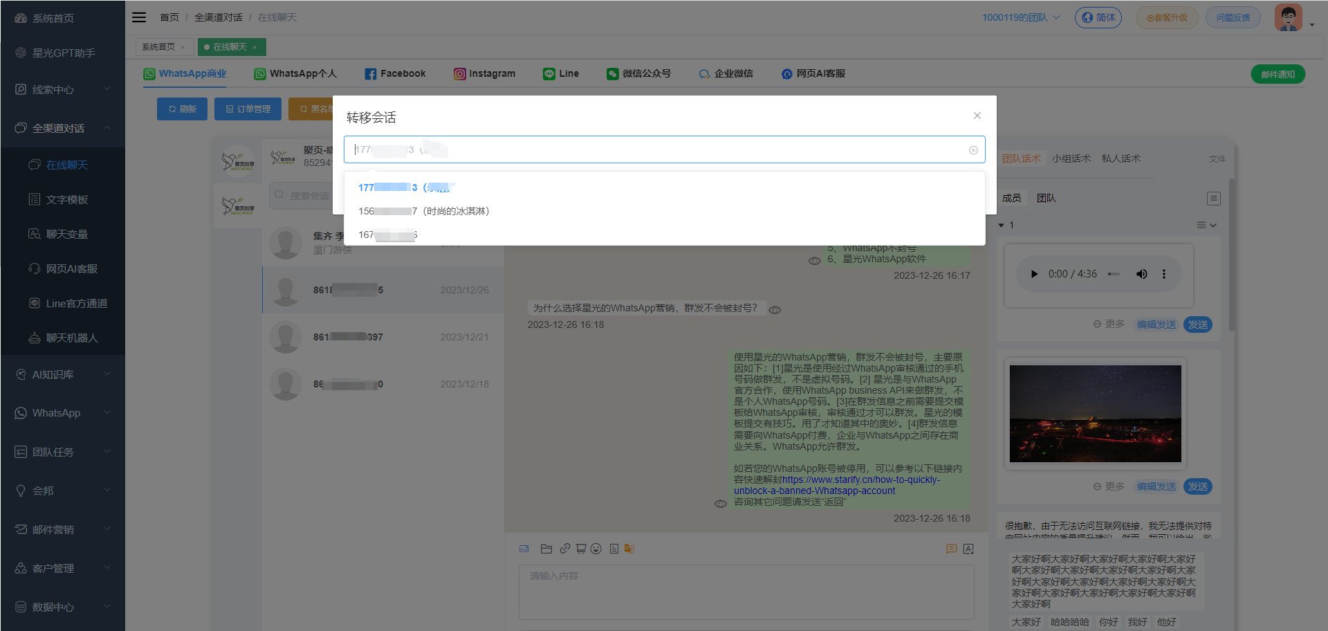1328x631 pixels.
Task: Expand the WhatsApp sidebar section
Action: 62,413
